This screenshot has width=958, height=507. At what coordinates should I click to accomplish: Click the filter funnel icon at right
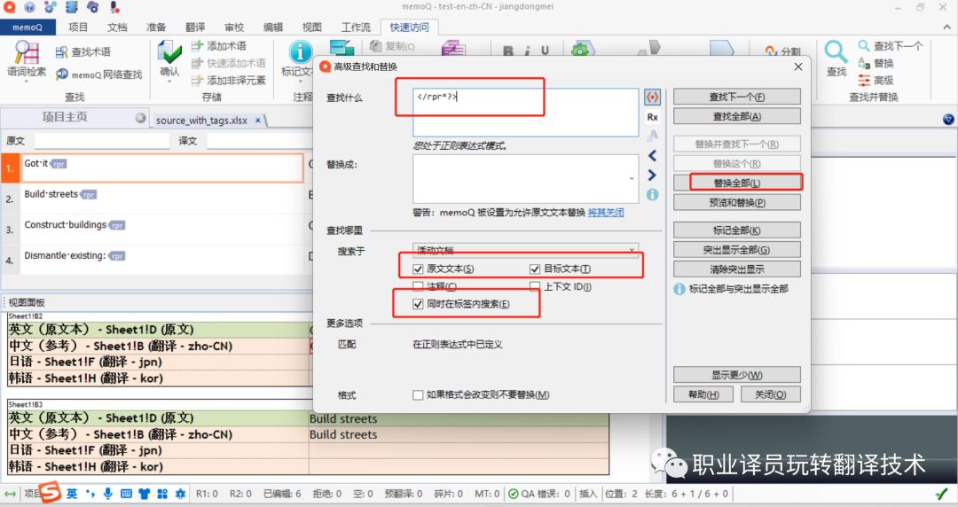point(948,119)
